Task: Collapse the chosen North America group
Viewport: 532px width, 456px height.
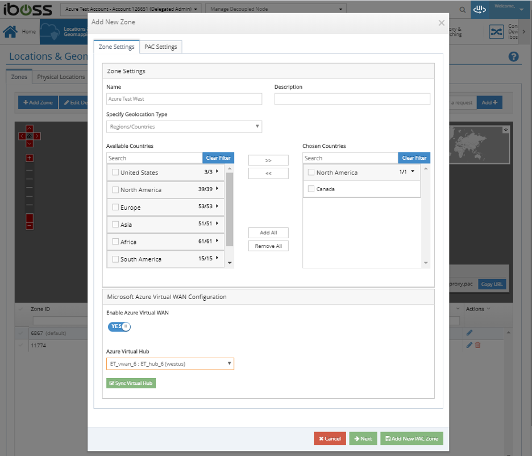Action: (413, 171)
